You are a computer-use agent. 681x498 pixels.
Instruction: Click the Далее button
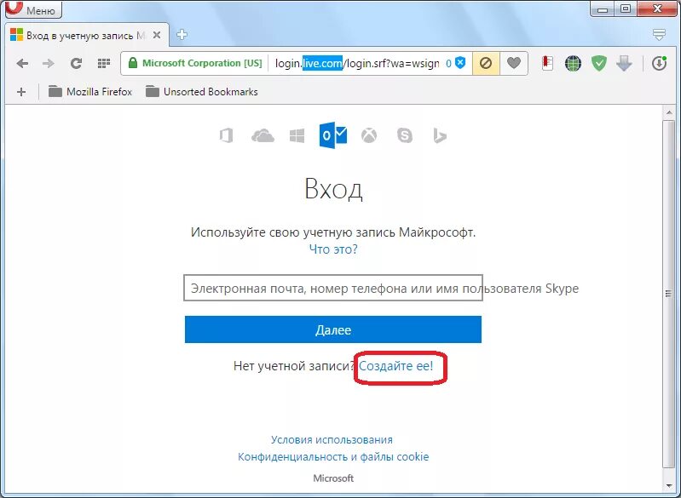pyautogui.click(x=333, y=329)
